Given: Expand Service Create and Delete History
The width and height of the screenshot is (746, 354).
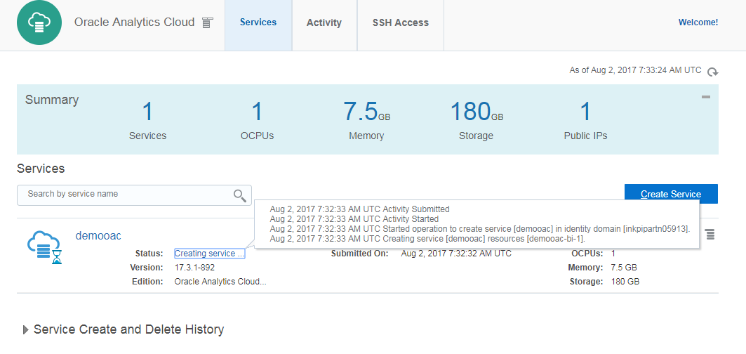Looking at the screenshot, I should (26, 329).
